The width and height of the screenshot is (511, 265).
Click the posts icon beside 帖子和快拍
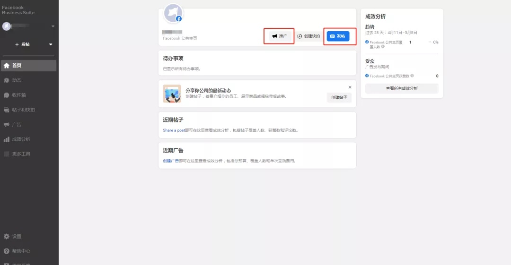(x=7, y=110)
